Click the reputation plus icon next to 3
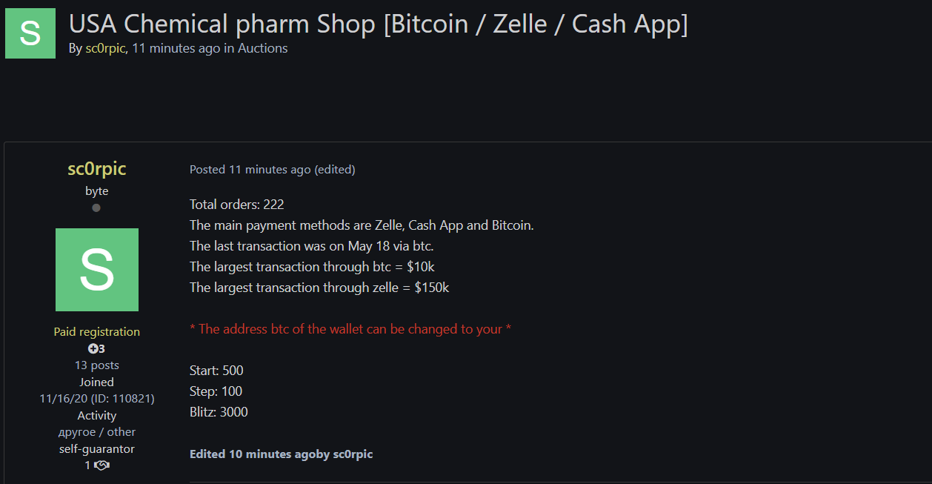Viewport: 932px width, 484px height. pos(93,348)
